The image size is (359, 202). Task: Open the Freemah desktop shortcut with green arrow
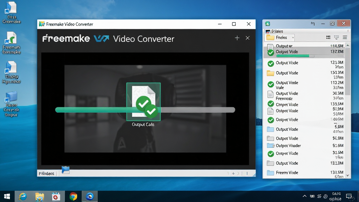(x=11, y=43)
